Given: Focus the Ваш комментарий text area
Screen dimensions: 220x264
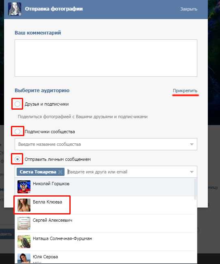Looking at the screenshot, I should click(x=106, y=58).
